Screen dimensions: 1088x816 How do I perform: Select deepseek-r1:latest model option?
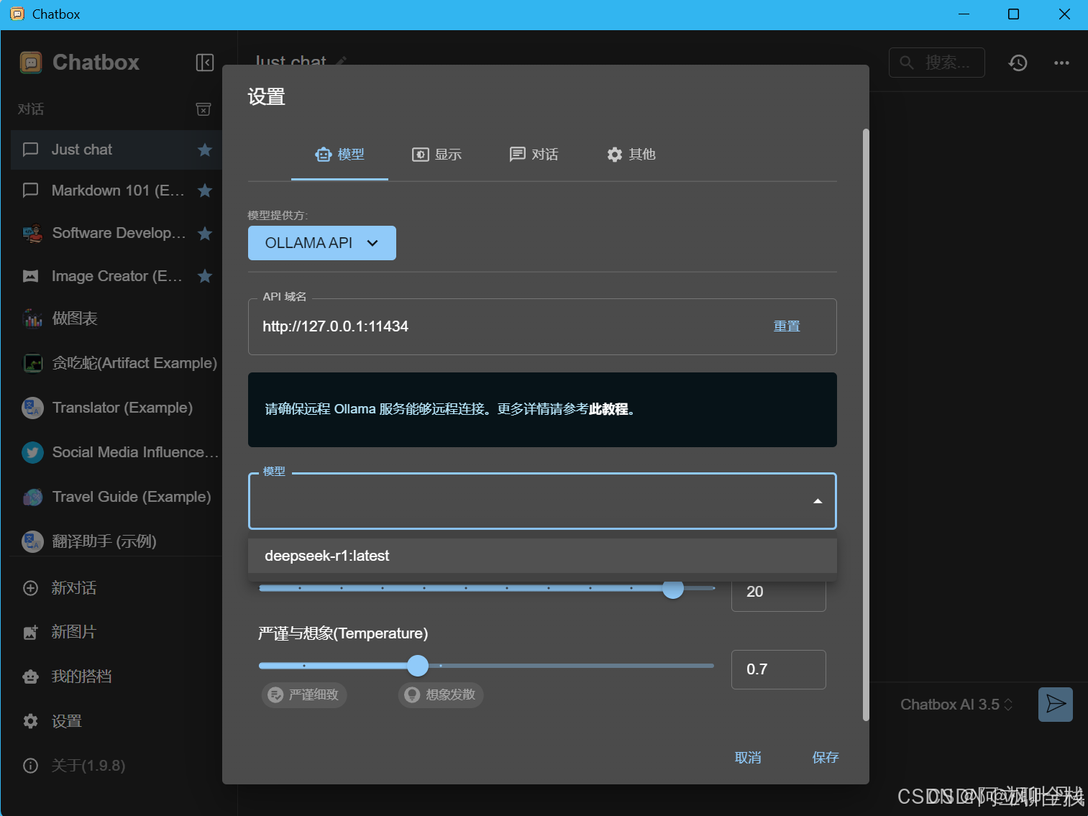pyautogui.click(x=542, y=556)
